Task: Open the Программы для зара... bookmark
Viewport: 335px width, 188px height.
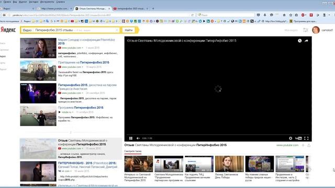Action: pos(303,21)
